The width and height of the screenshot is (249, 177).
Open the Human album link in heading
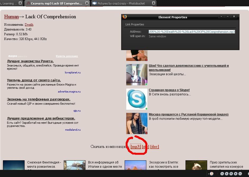11,17
